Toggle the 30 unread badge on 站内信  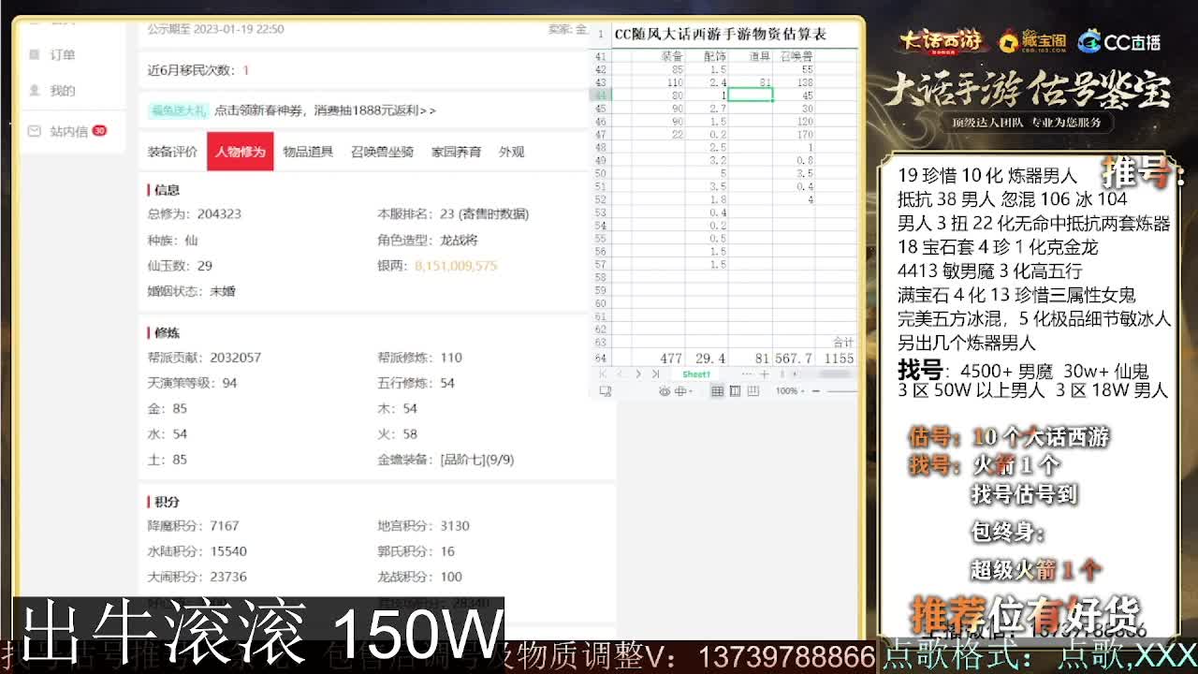[x=98, y=130]
